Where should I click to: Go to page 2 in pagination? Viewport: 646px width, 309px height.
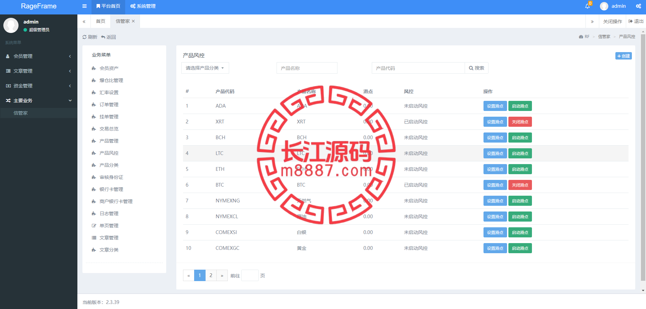(x=211, y=275)
